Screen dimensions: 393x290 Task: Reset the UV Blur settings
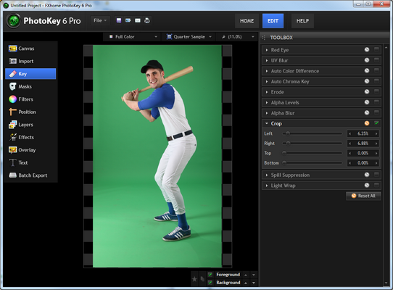(367, 60)
